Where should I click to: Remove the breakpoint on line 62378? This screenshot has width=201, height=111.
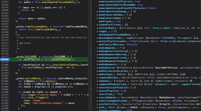click(5, 59)
